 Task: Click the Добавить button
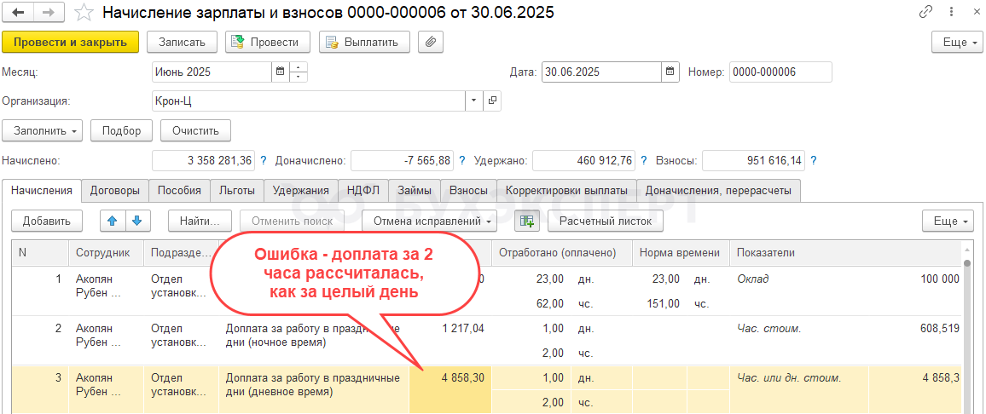click(x=47, y=221)
